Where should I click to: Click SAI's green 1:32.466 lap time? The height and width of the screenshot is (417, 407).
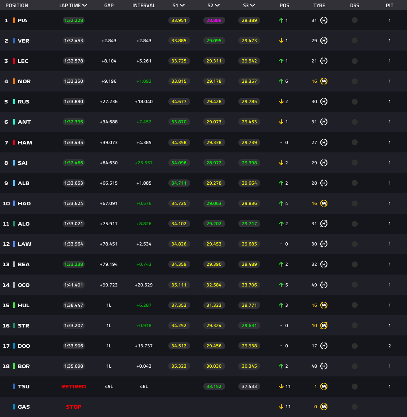point(74,163)
